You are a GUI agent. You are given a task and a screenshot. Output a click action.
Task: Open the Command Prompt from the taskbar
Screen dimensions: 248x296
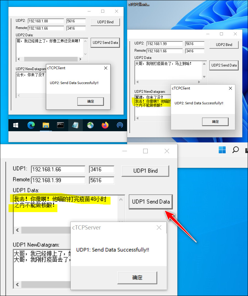[x=60, y=125]
